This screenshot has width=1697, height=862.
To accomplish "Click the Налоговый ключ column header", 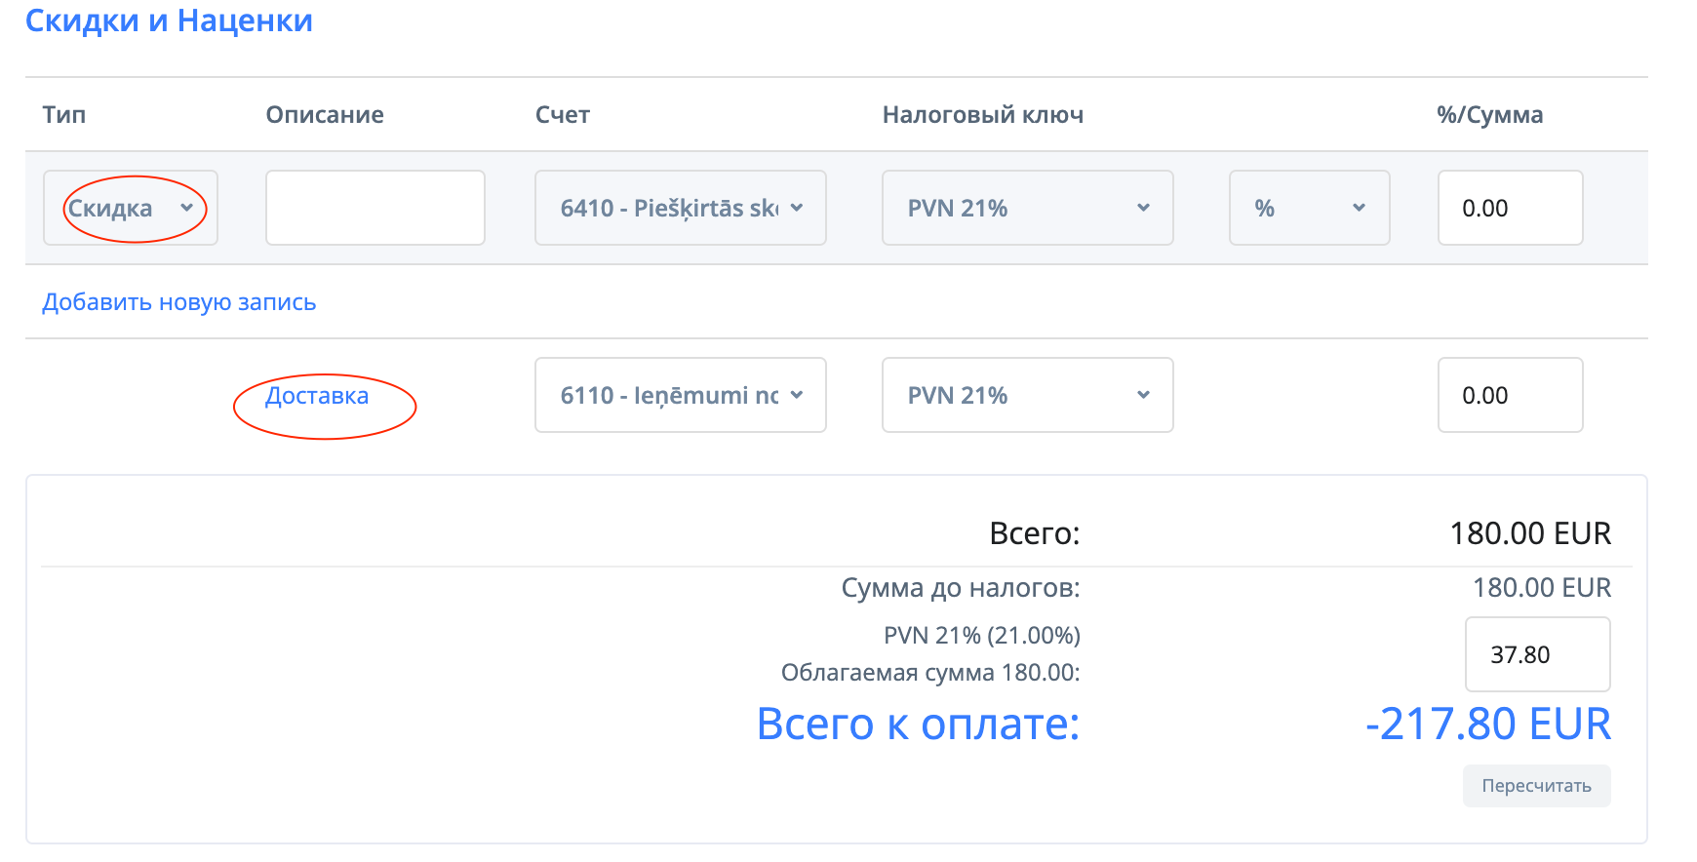I will (982, 115).
